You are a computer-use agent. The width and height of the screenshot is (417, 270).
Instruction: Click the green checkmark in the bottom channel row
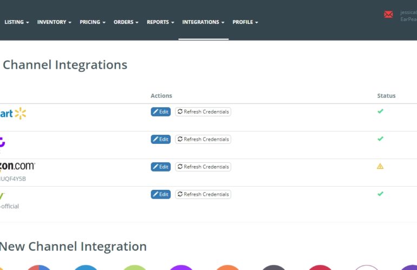coord(380,194)
